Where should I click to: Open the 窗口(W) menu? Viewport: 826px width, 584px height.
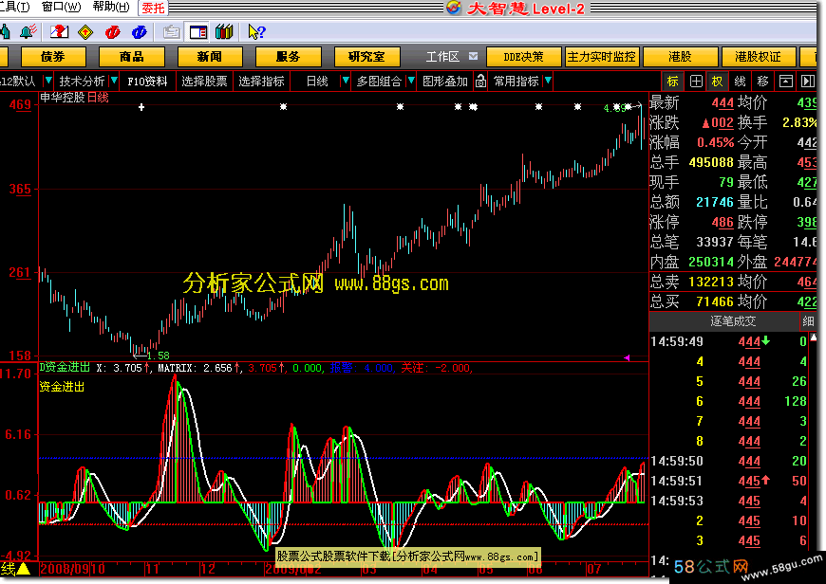[x=61, y=7]
